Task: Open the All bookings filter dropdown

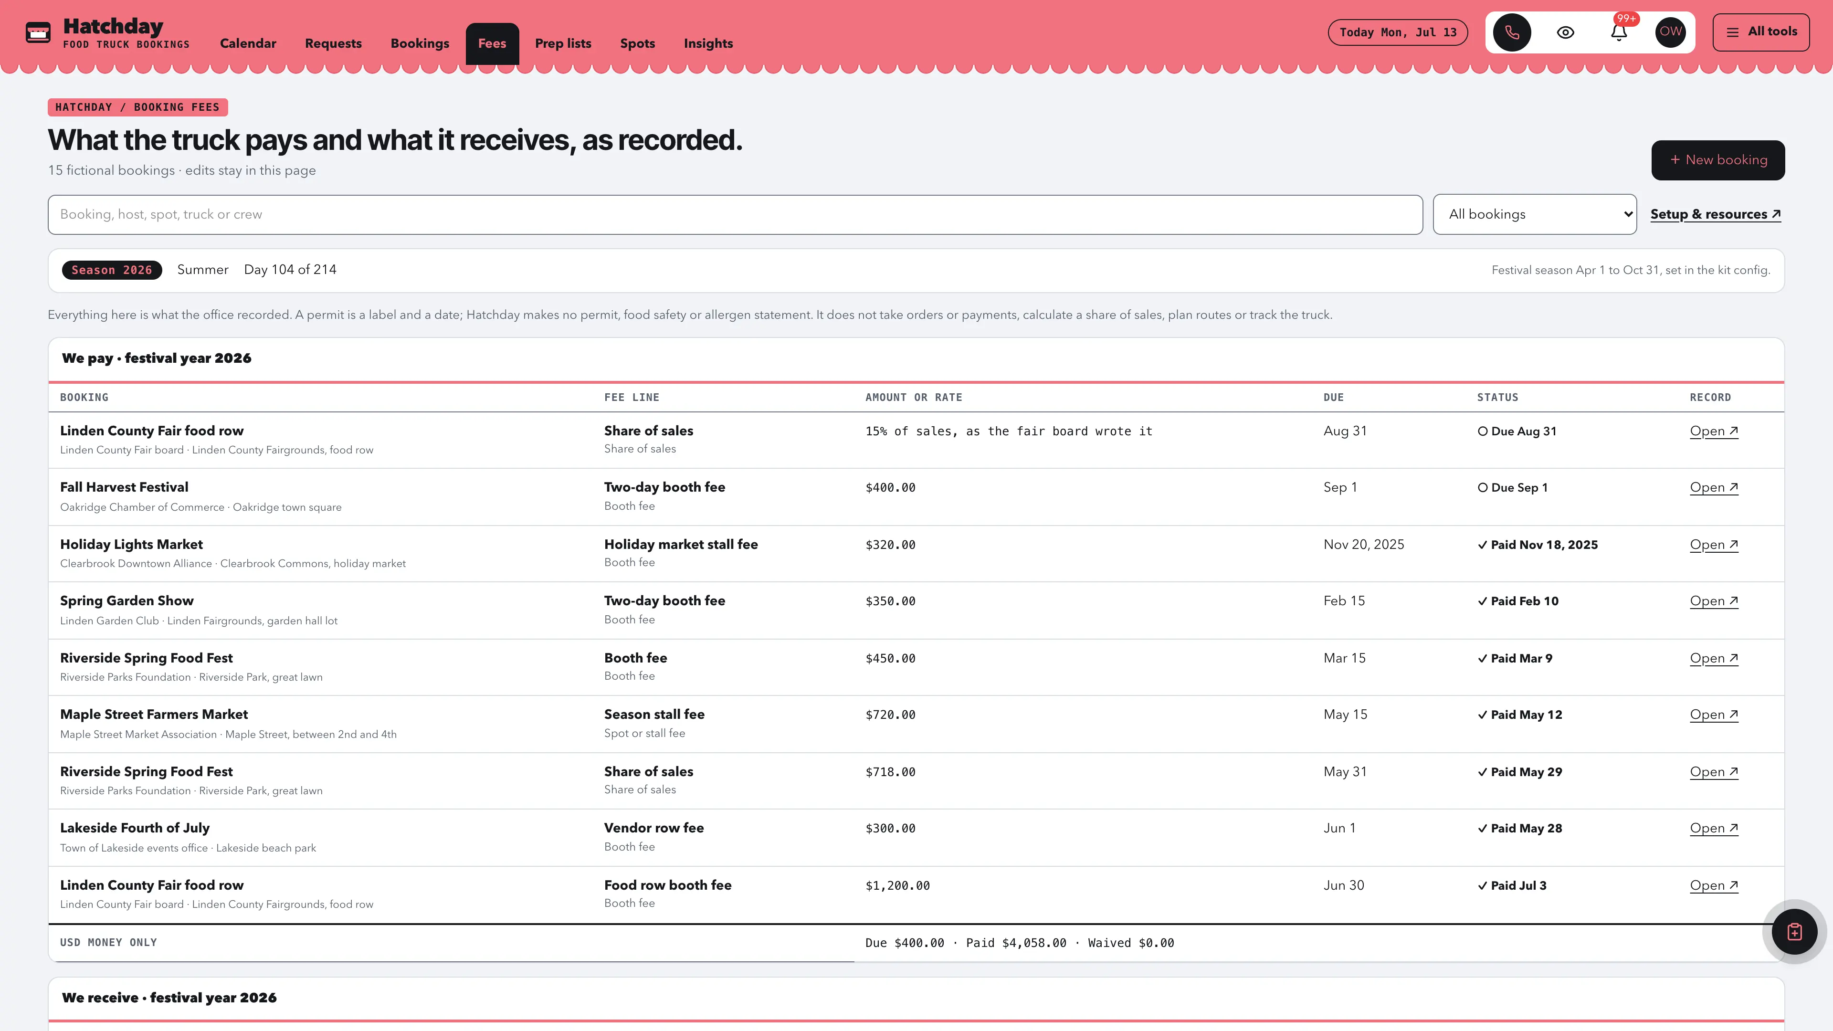Action: (x=1535, y=214)
